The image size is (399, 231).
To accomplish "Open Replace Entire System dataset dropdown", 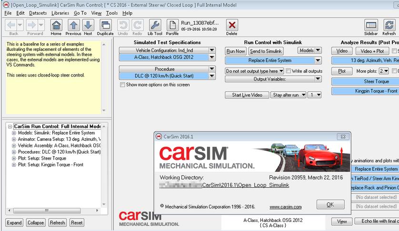I will [x=318, y=60].
